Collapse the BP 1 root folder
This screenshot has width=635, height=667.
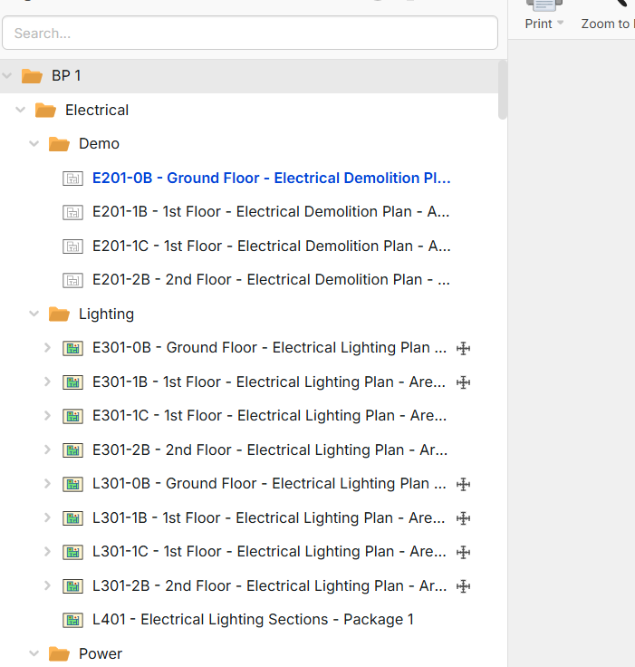pos(7,76)
